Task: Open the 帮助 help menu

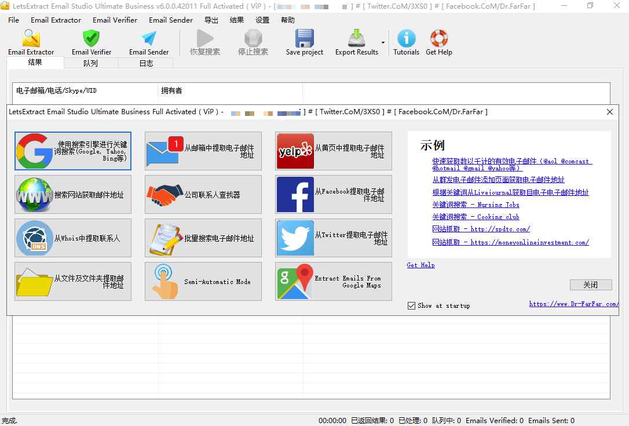Action: point(288,20)
